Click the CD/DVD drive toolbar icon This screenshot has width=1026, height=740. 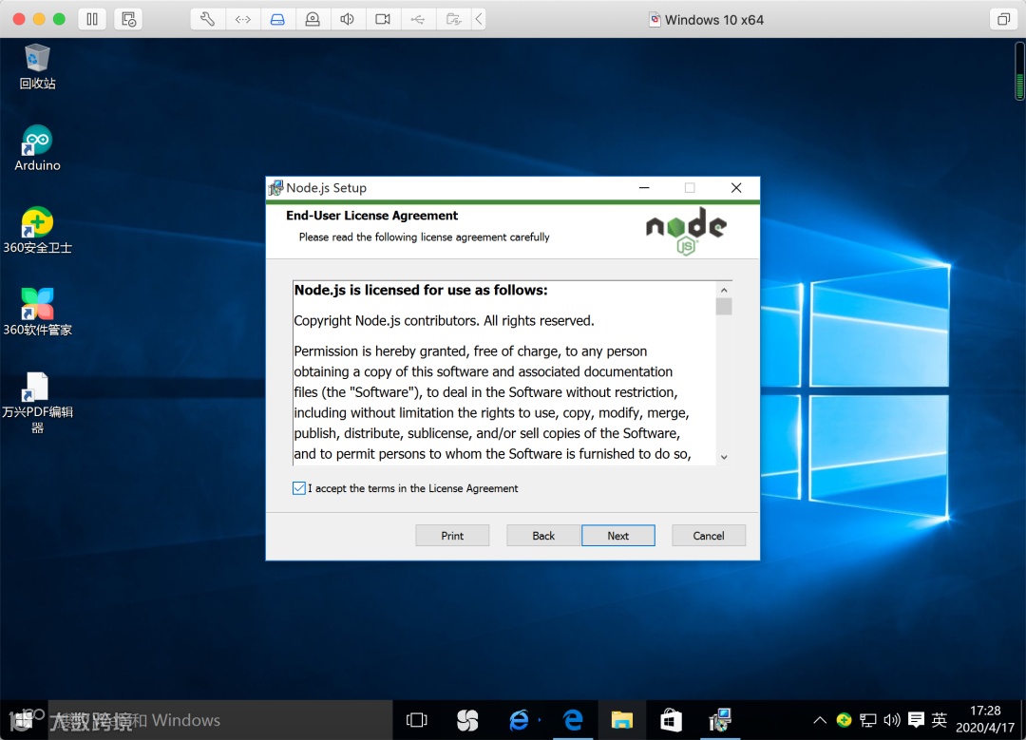pyautogui.click(x=313, y=19)
